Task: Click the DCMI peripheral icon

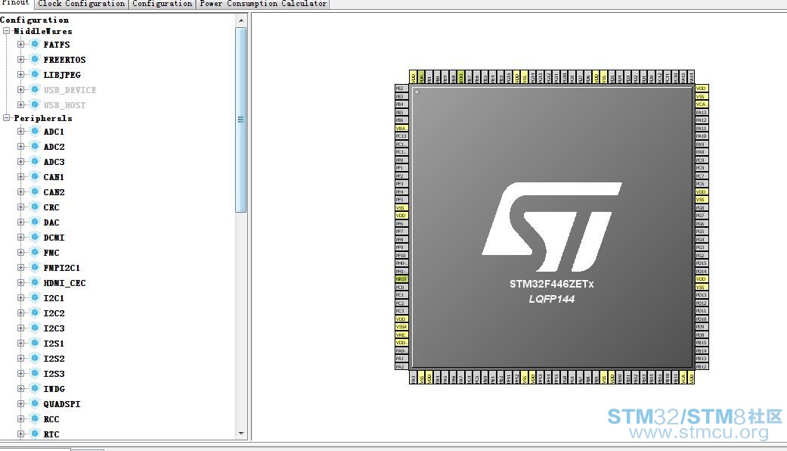Action: click(x=35, y=237)
